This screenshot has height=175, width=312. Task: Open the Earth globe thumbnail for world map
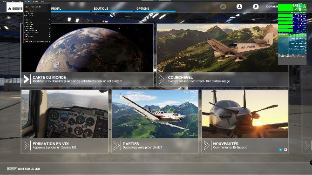[x=88, y=48]
